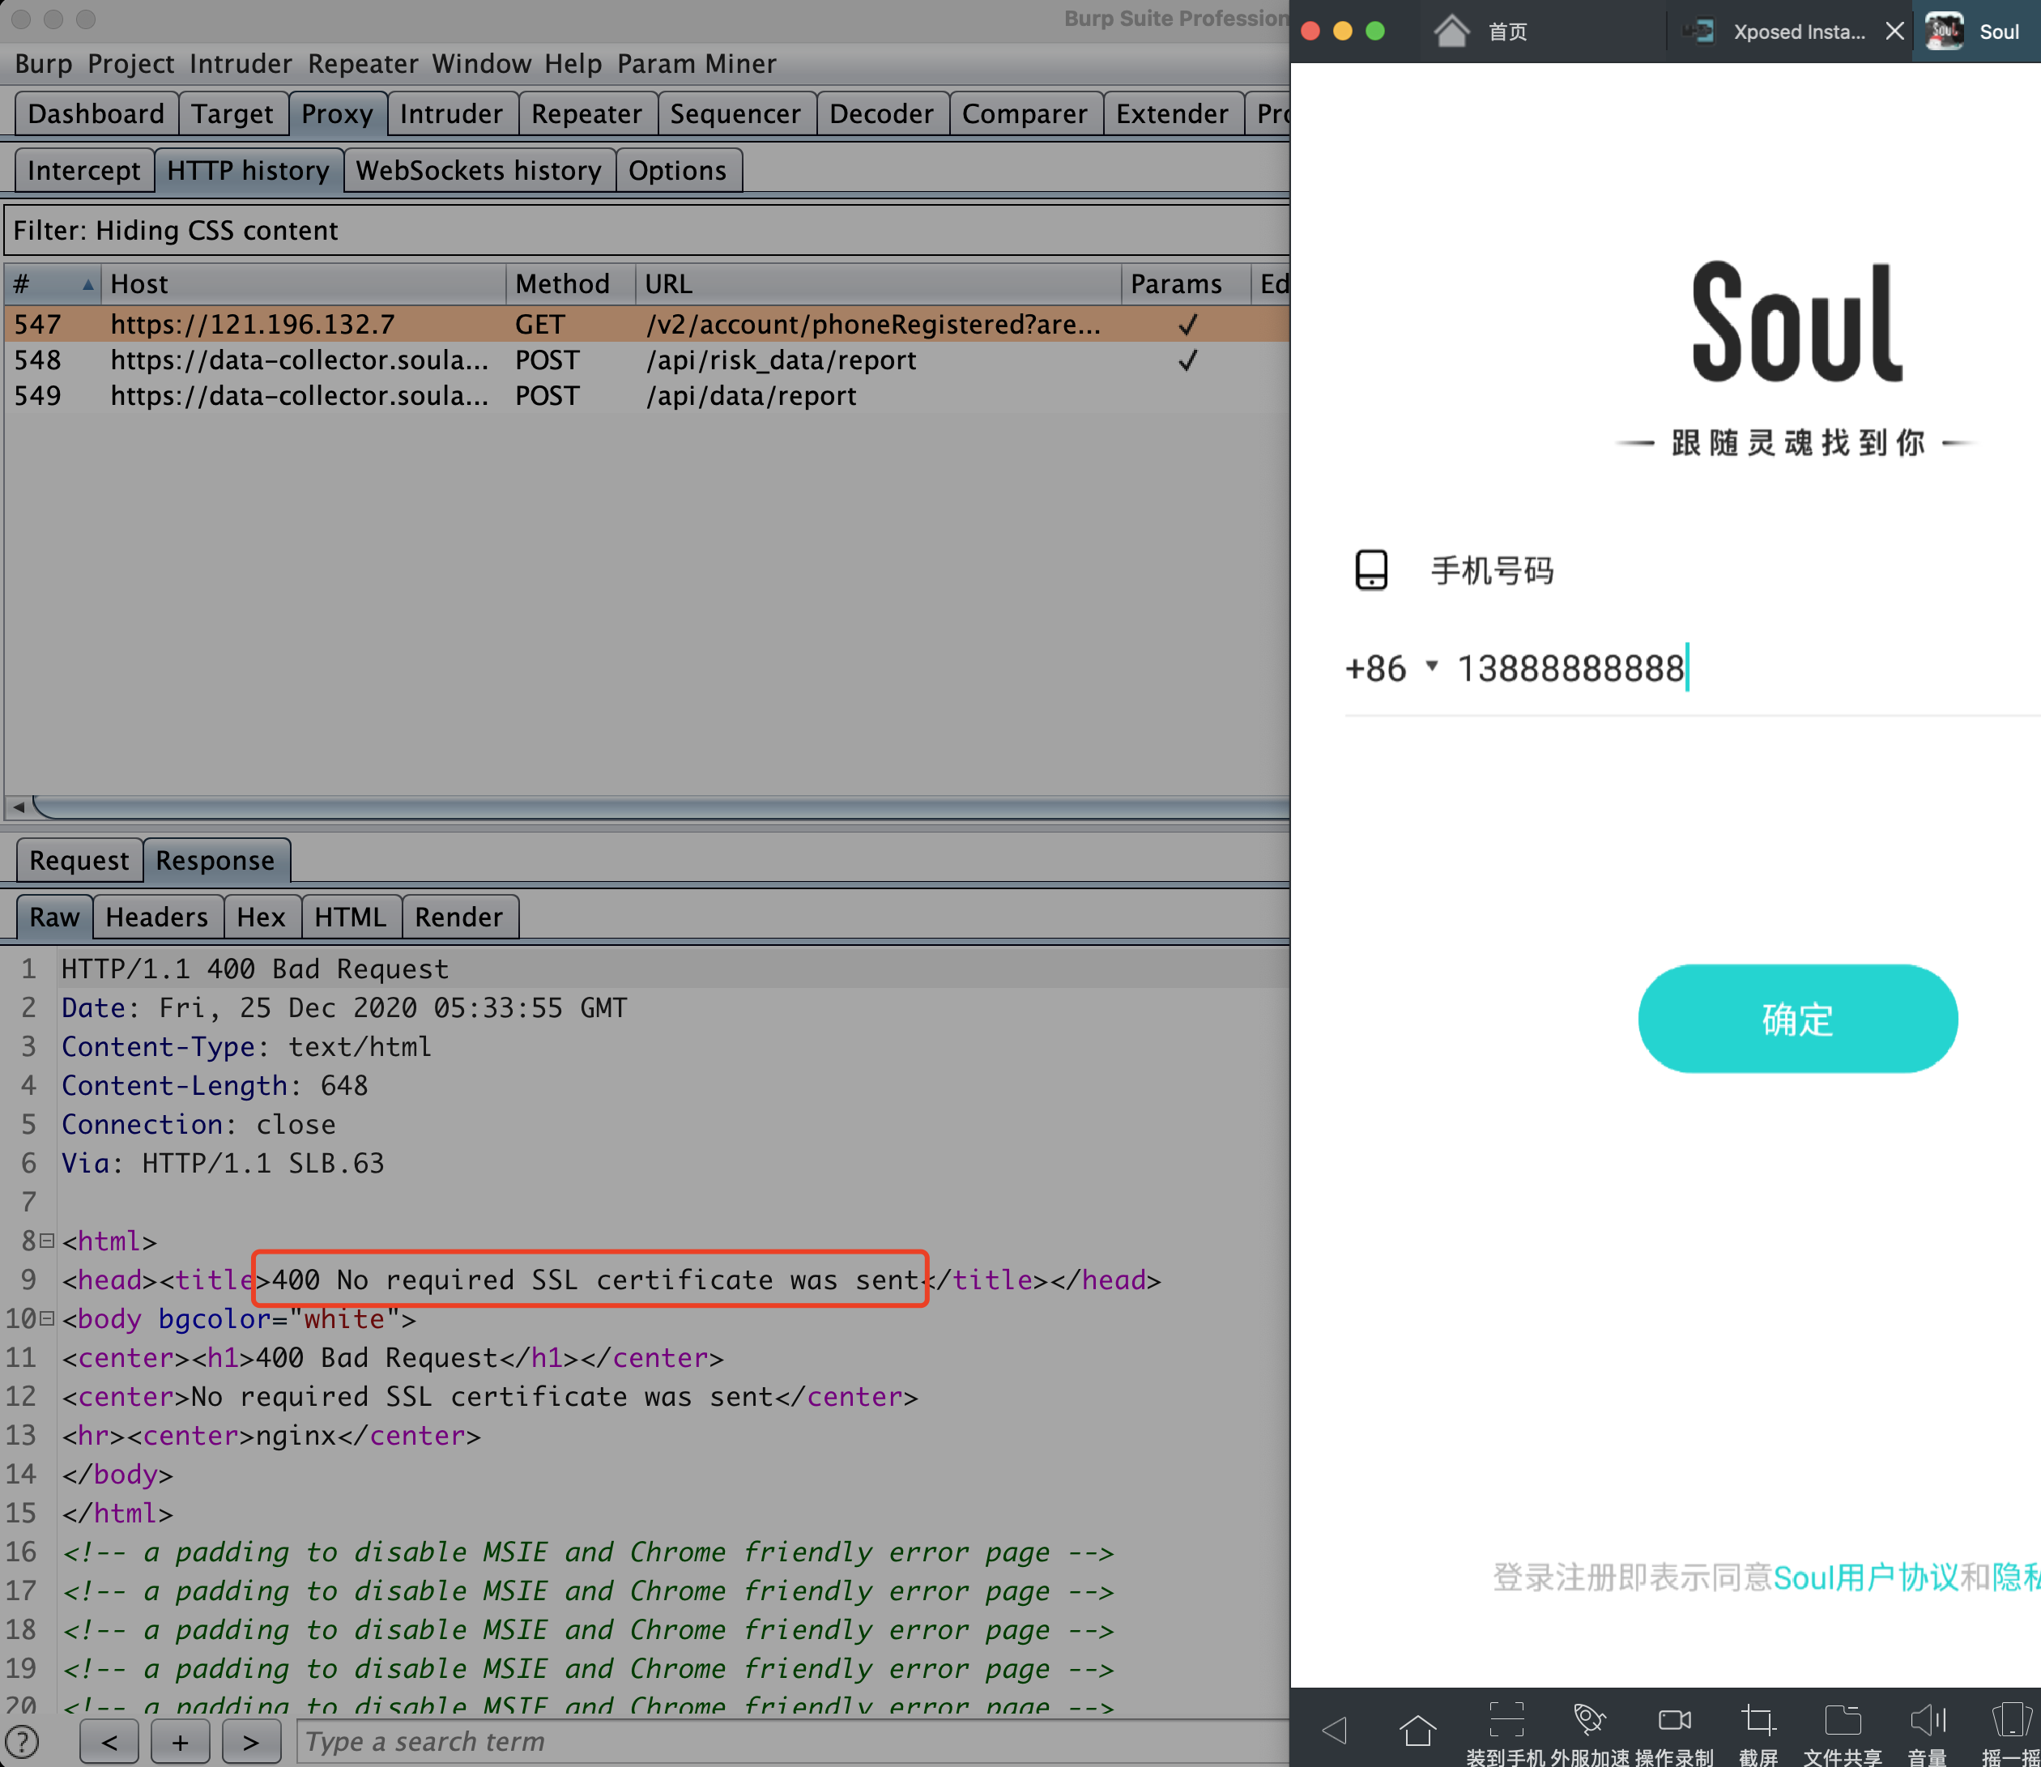Collapse the body fold marker on line 10
This screenshot has width=2041, height=1767.
pos(46,1318)
